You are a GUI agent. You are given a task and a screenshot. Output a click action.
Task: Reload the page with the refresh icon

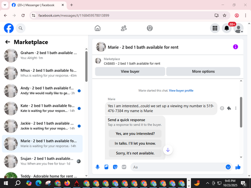[x=23, y=16]
